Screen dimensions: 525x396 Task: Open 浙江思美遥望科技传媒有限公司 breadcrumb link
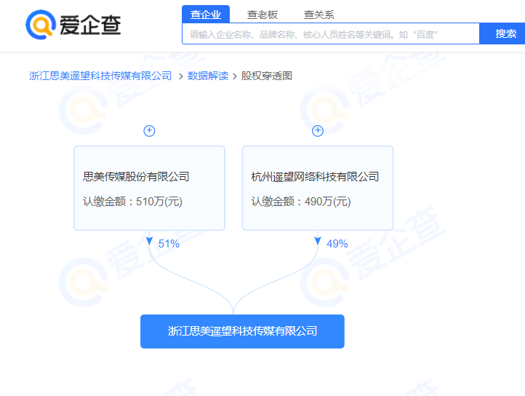pyautogui.click(x=100, y=76)
